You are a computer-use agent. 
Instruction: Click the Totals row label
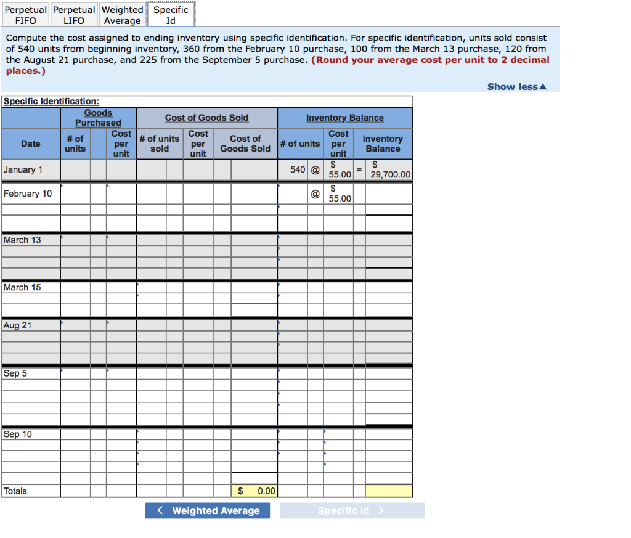click(15, 491)
